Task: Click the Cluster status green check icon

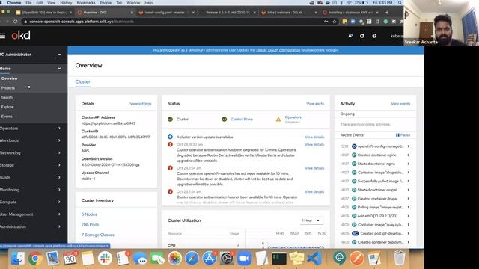Action: pos(170,120)
